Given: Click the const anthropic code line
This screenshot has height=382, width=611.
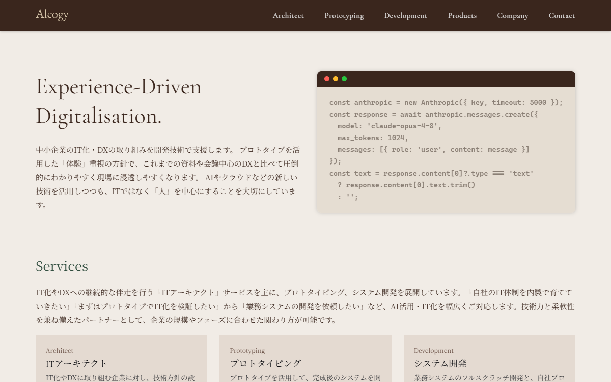Looking at the screenshot, I should tap(446, 102).
